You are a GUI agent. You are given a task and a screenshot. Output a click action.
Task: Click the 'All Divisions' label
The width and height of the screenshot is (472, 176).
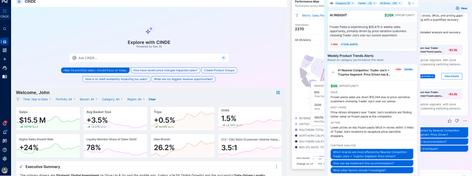303,40
